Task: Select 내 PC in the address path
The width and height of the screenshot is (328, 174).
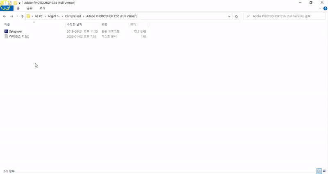Action: [39, 16]
